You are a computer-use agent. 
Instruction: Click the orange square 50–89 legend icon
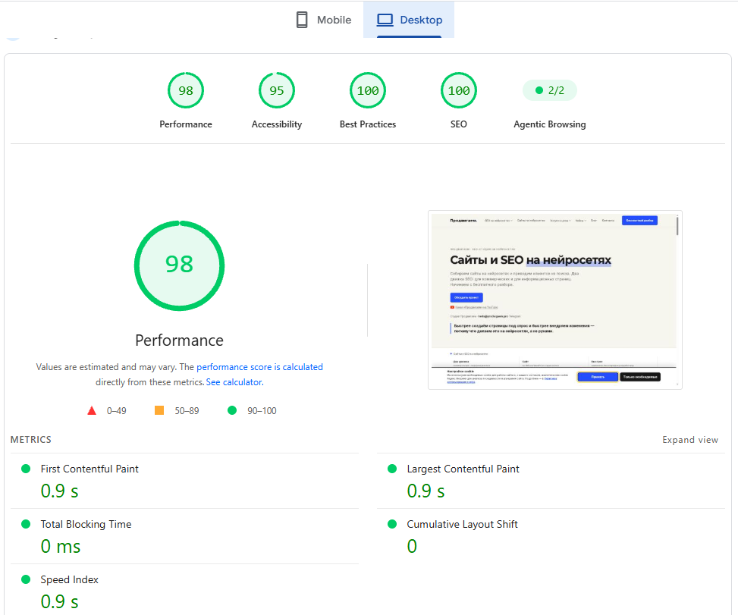pyautogui.click(x=159, y=410)
